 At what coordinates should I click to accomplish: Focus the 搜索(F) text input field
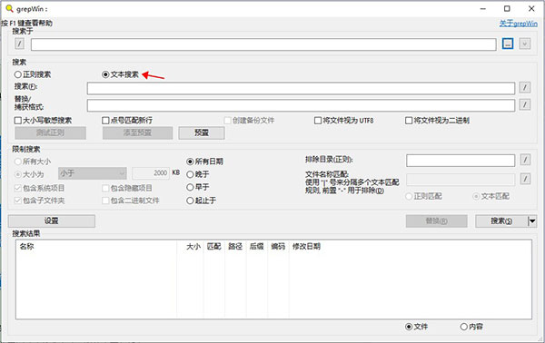[301, 88]
